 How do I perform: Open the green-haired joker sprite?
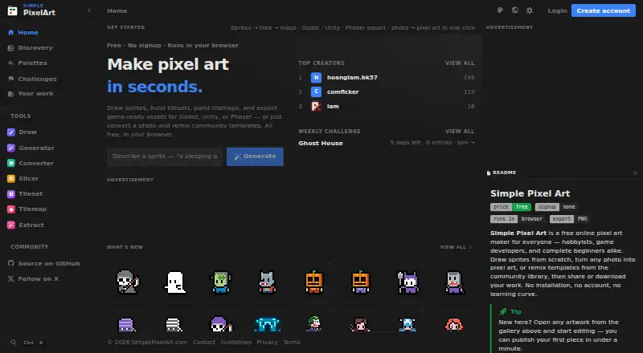(x=314, y=323)
